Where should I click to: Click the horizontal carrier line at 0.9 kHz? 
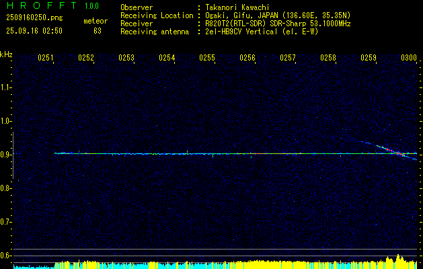pyautogui.click(x=235, y=153)
